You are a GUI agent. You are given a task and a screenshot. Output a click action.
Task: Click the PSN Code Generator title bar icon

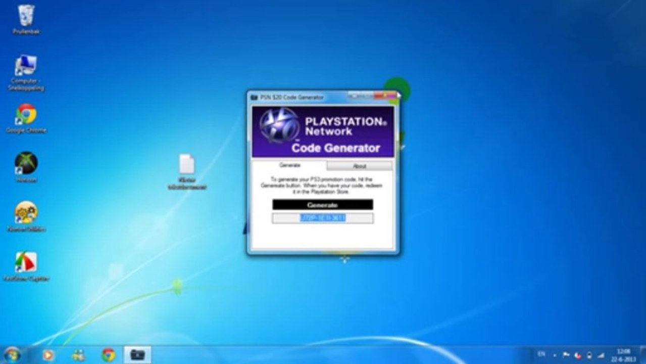254,97
